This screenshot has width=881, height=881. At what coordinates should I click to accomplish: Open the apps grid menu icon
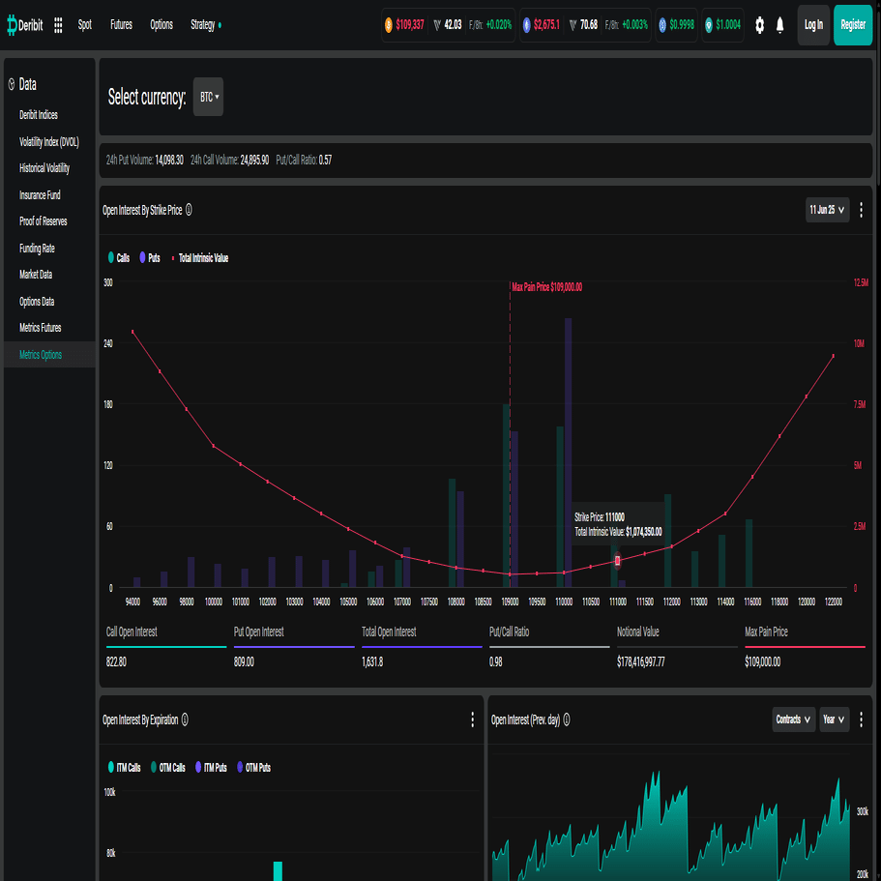[x=58, y=25]
